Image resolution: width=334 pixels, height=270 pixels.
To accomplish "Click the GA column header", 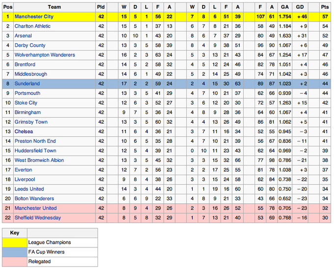I will pyautogui.click(x=285, y=7).
